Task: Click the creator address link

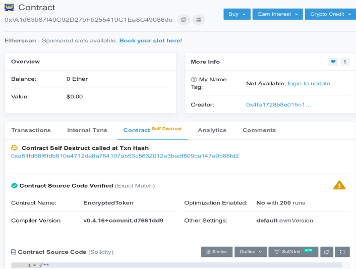Action: click(x=278, y=104)
